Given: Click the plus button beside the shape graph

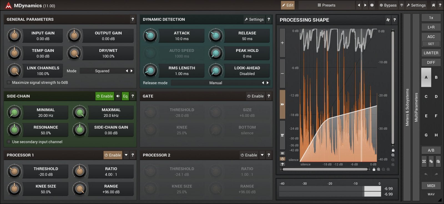Looking at the screenshot, I should (282, 43).
